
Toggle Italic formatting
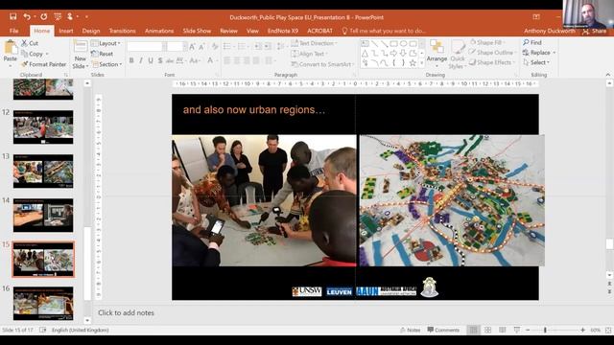coord(141,60)
